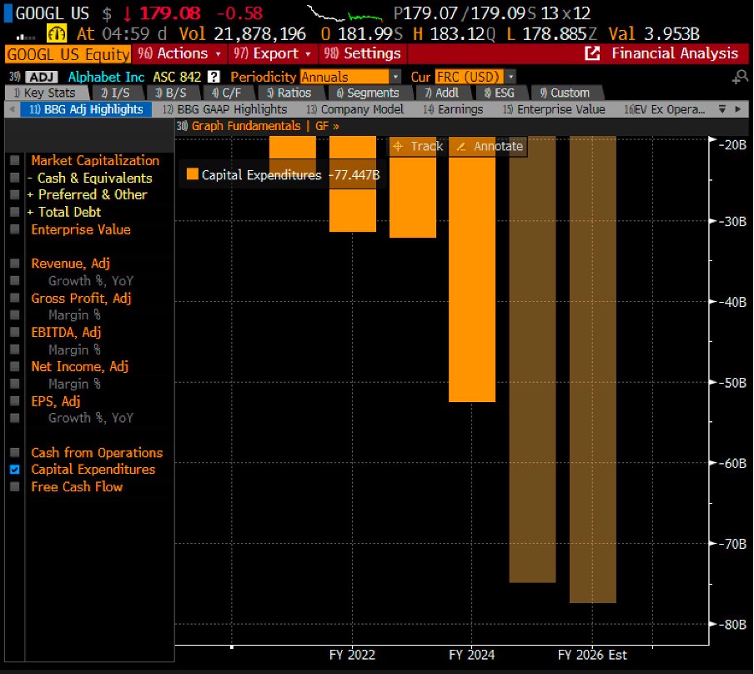This screenshot has height=674, width=754.
Task: Click the small volume bars icon before the time
Action: click(26, 36)
